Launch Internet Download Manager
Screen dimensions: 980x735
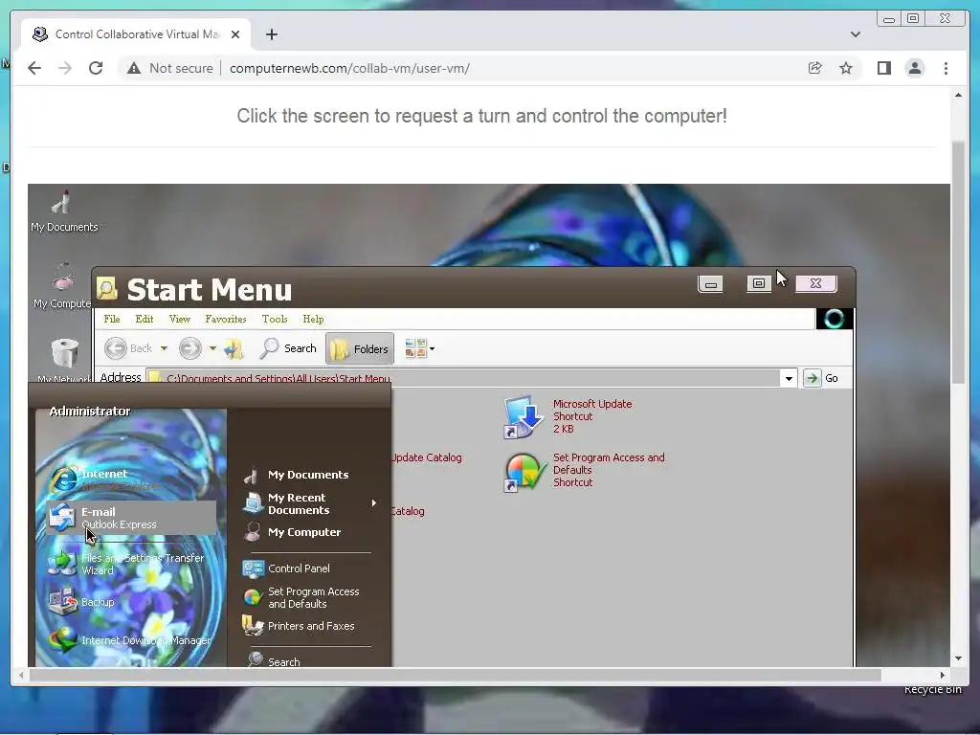coord(130,640)
